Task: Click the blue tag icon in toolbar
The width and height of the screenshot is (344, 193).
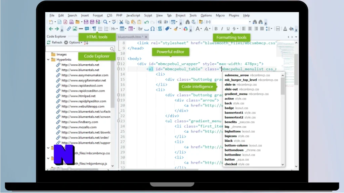Action: [x=167, y=29]
